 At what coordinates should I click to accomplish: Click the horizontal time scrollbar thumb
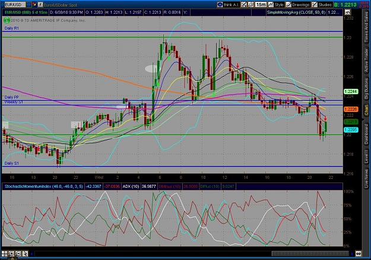point(310,254)
